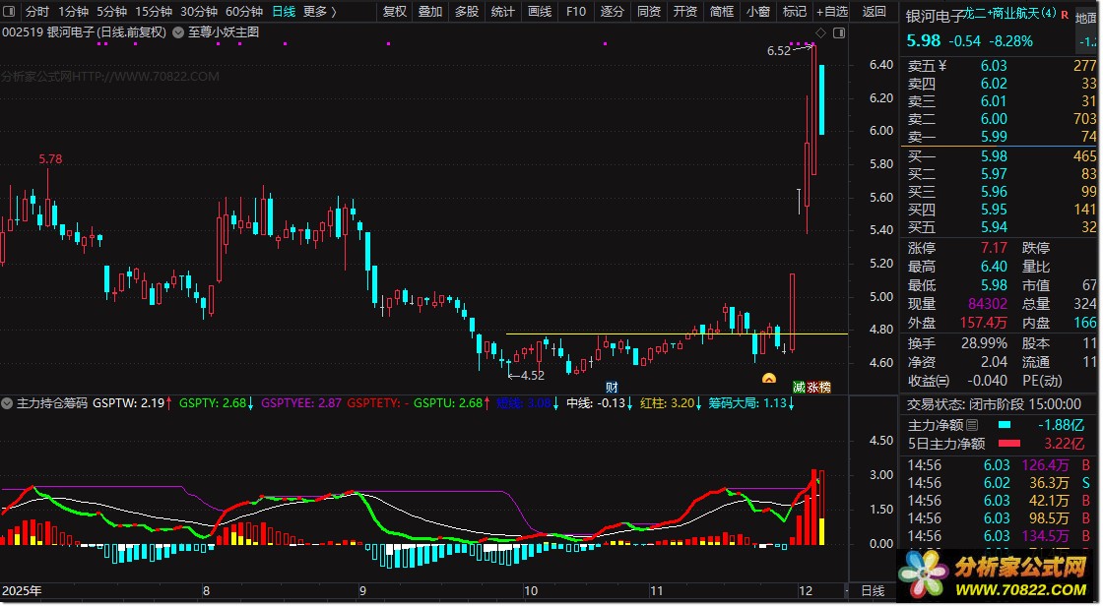1103x606 pixels.
Task: Click the list icon beside 主力净额
Action: point(972,425)
